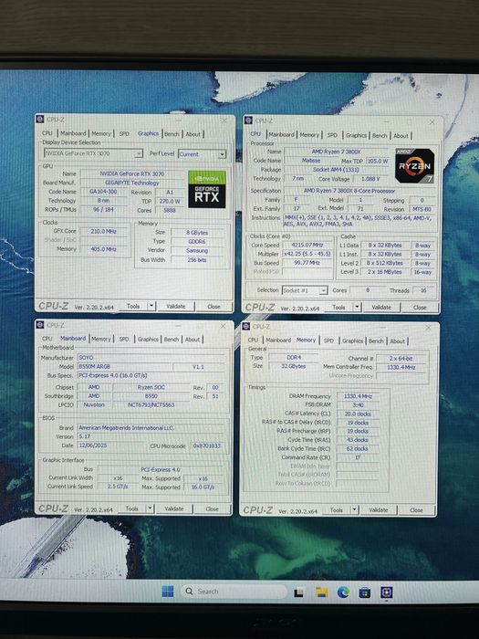
Task: Open File Explorer from the taskbar
Action: pyautogui.click(x=322, y=592)
